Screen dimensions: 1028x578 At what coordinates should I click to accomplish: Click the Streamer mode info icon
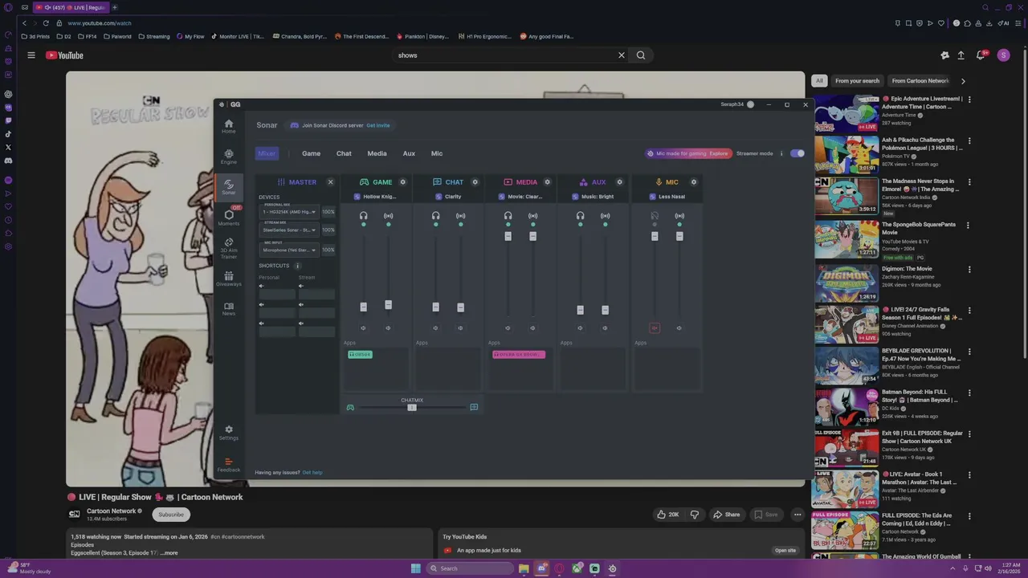pos(781,153)
